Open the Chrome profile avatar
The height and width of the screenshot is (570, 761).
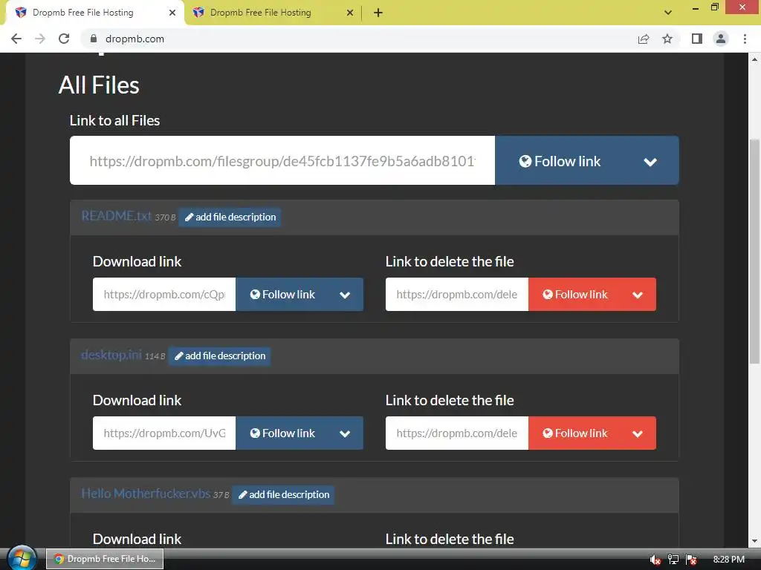[x=721, y=39]
